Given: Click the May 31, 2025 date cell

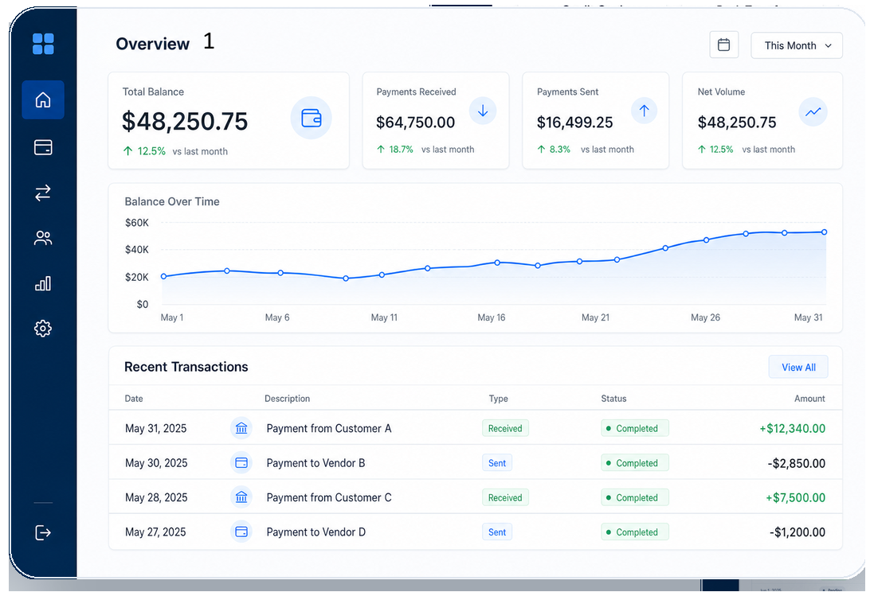Looking at the screenshot, I should coord(156,428).
